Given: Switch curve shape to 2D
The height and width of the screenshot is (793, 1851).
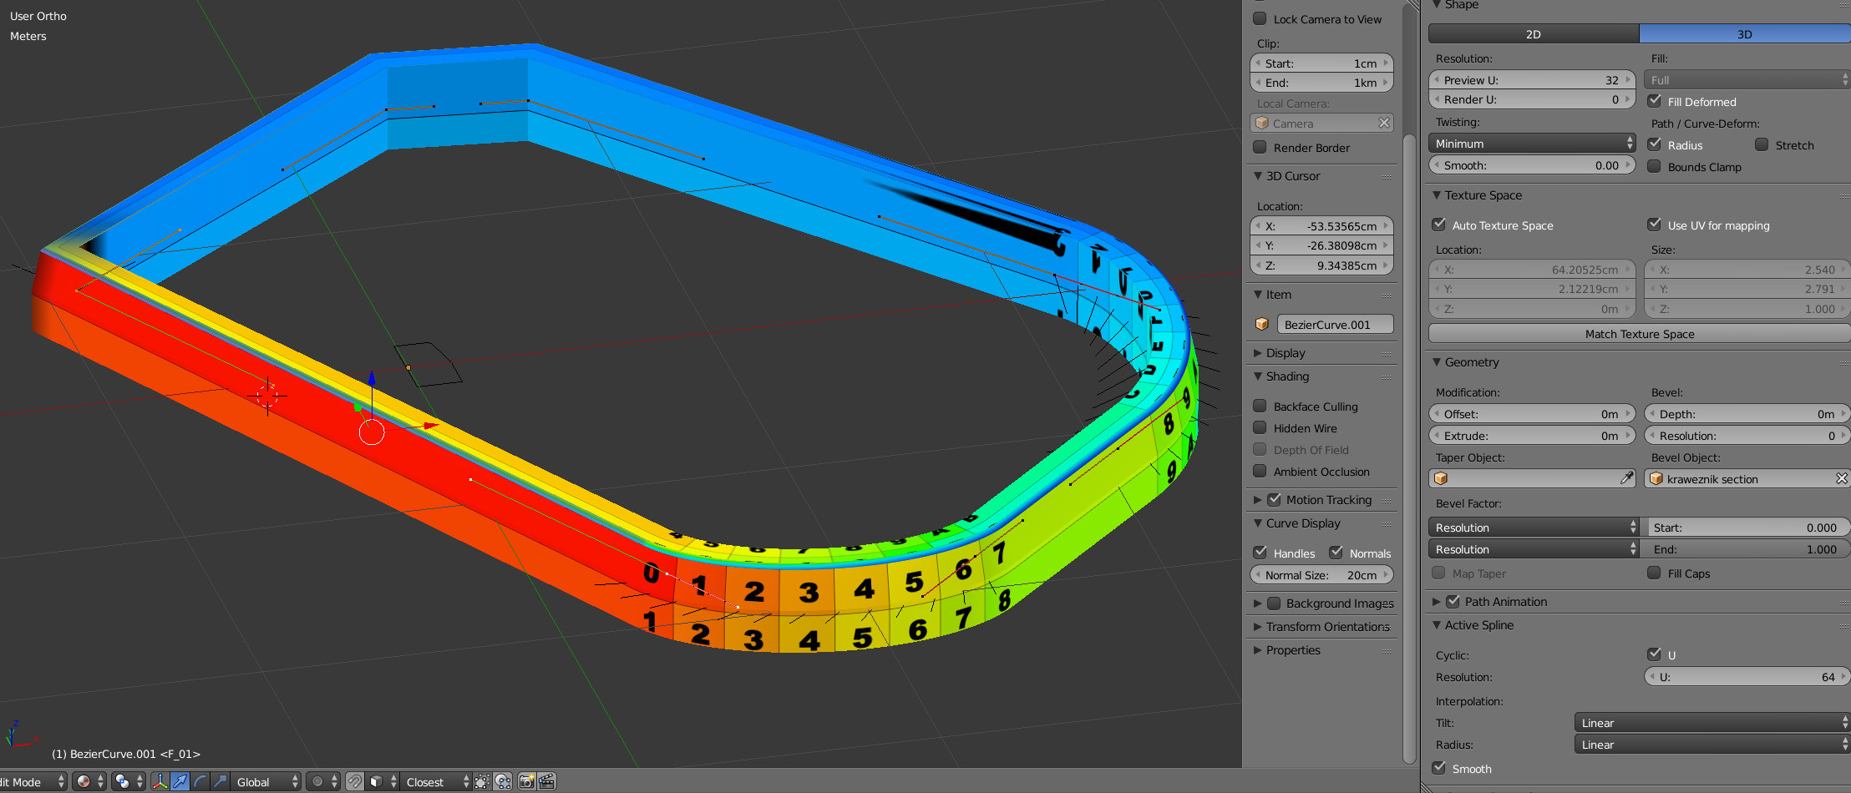Looking at the screenshot, I should tap(1534, 33).
